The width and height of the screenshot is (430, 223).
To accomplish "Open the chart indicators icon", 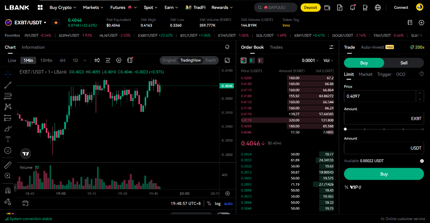I will pos(108,60).
